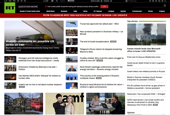Screen dimensions: 170x115
Task: Click the RT green logo
Action: click(x=10, y=8)
